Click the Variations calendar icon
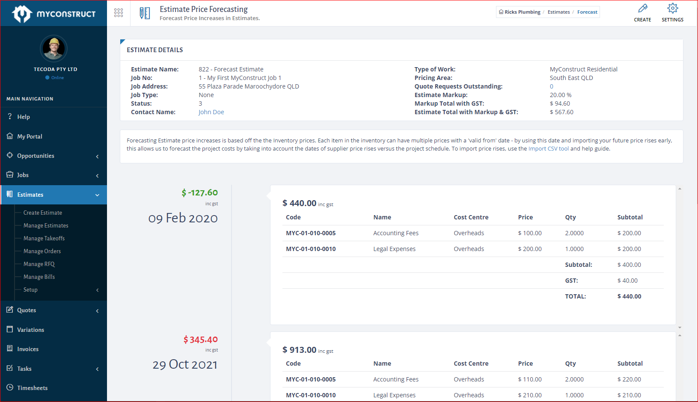Screen dimensions: 698x402 pyautogui.click(x=10, y=329)
